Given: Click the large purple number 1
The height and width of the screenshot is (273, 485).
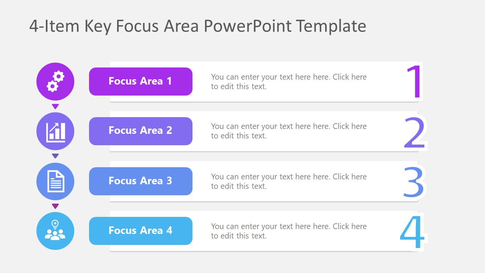Looking at the screenshot, I should tap(415, 82).
